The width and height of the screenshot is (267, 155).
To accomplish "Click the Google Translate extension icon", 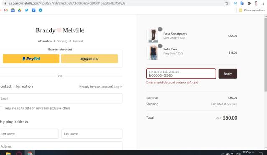I will (242, 3).
